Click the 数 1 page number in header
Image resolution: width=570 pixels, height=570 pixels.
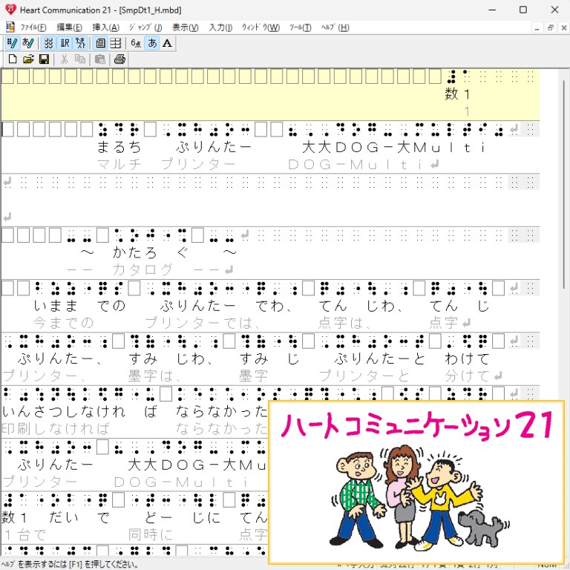458,94
